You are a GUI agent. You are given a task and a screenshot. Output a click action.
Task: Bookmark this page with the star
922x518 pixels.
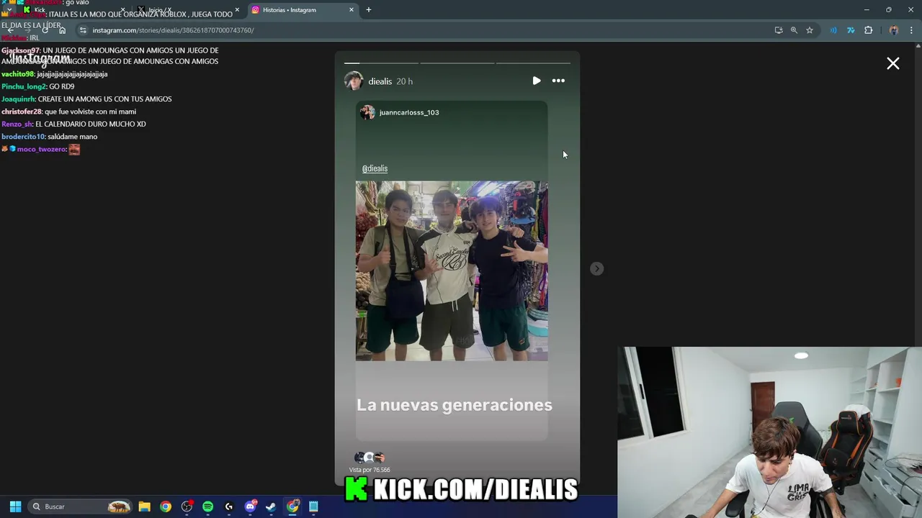(810, 30)
